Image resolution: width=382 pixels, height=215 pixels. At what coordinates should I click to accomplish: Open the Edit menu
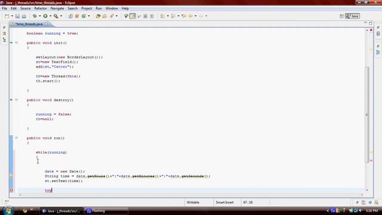click(x=14, y=8)
